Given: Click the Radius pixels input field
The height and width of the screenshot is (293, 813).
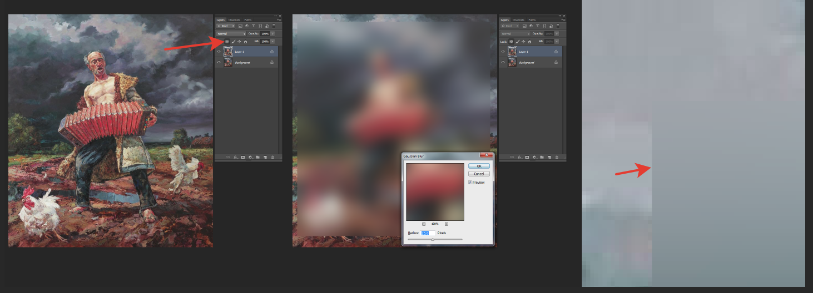Looking at the screenshot, I should pyautogui.click(x=428, y=233).
